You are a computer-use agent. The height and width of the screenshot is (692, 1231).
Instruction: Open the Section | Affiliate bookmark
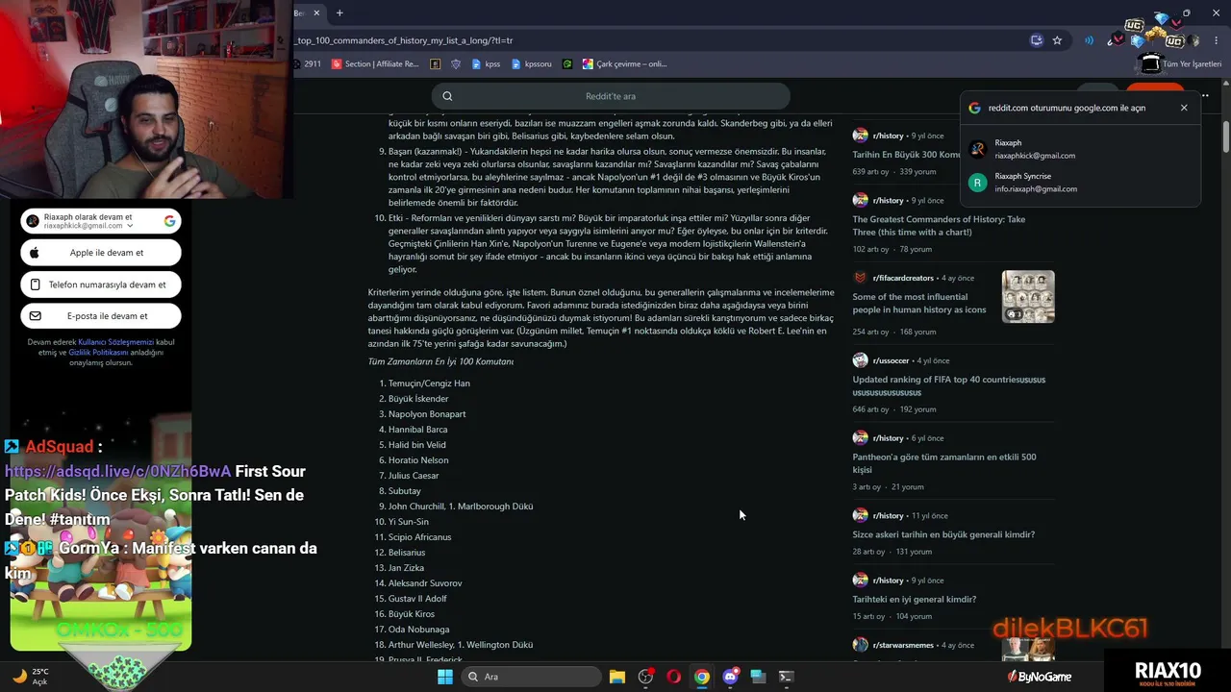[375, 64]
